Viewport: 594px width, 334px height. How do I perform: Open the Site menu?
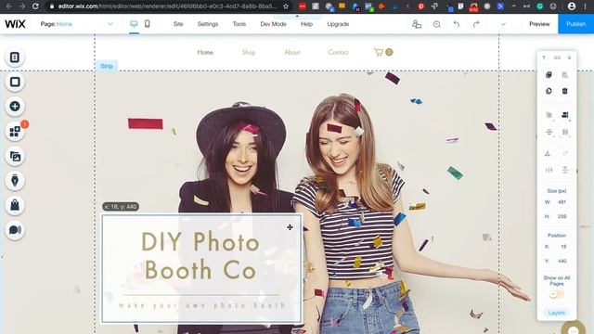click(178, 24)
